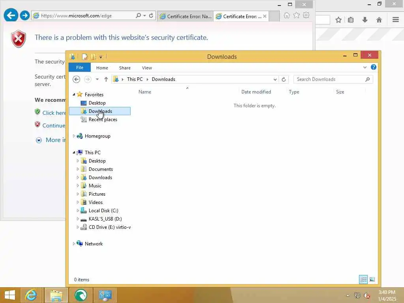
Task: Open address bar history dropdown
Action: [275, 79]
